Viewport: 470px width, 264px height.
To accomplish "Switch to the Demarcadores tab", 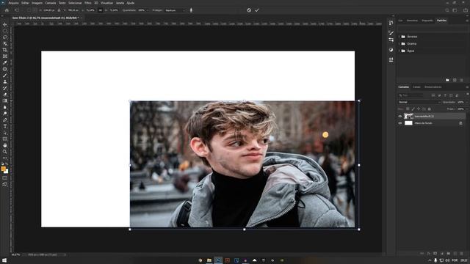I will point(433,87).
